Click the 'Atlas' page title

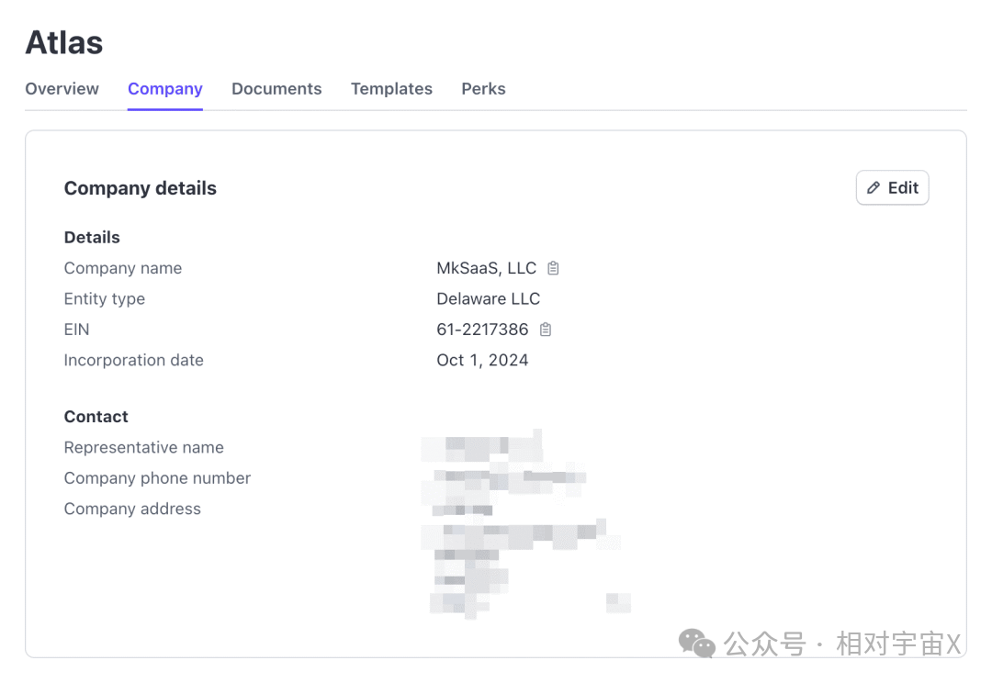pos(64,43)
